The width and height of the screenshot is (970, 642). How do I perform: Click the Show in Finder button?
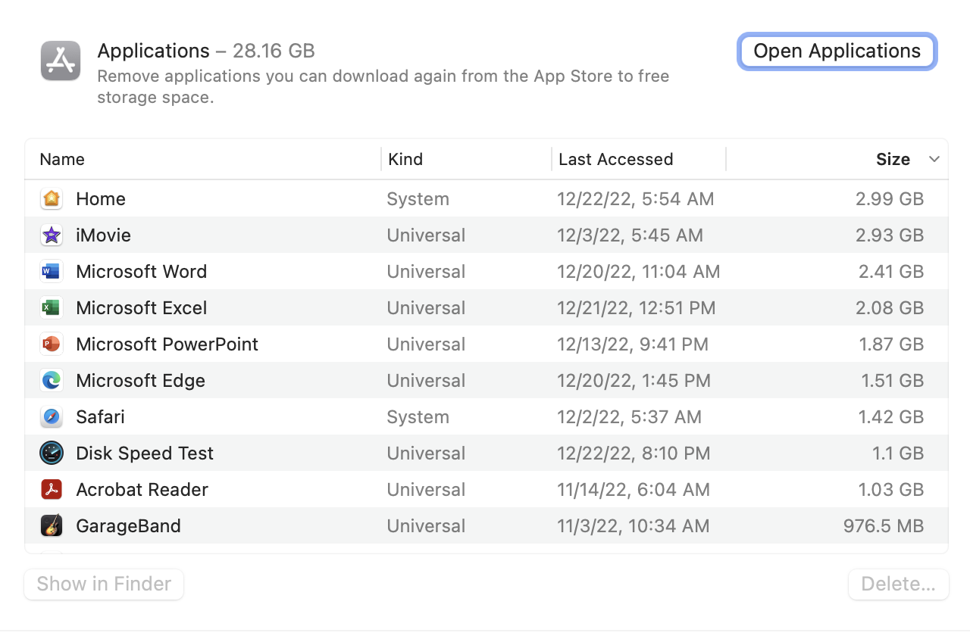click(x=104, y=584)
